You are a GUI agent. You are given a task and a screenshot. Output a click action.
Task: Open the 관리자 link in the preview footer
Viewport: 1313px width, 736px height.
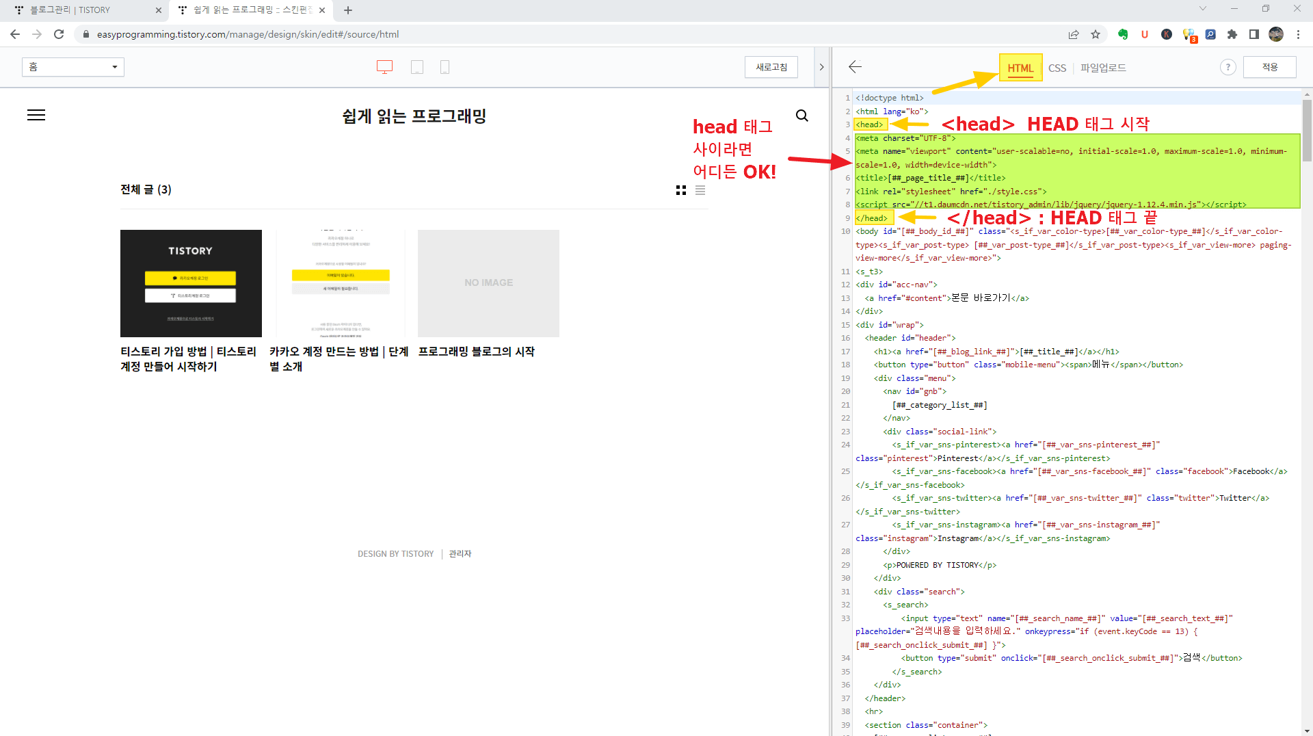(461, 553)
